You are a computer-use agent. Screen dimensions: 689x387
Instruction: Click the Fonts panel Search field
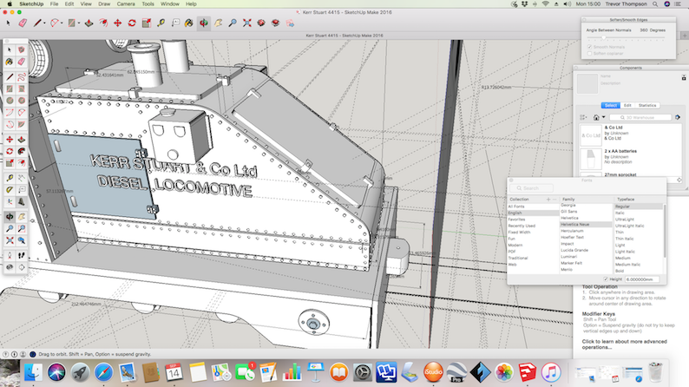tap(531, 188)
